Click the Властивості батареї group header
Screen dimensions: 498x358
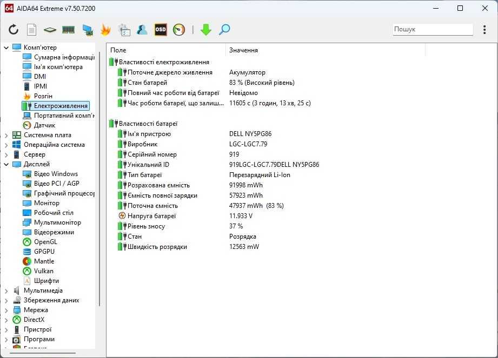[x=143, y=124]
